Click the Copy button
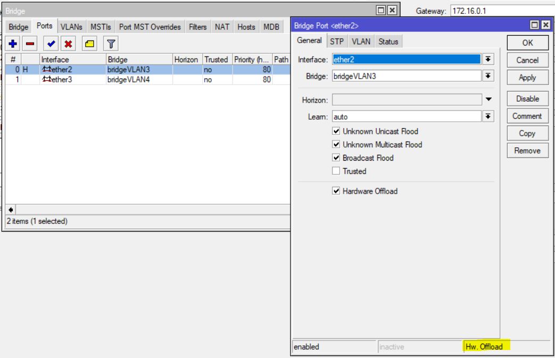 coord(527,134)
